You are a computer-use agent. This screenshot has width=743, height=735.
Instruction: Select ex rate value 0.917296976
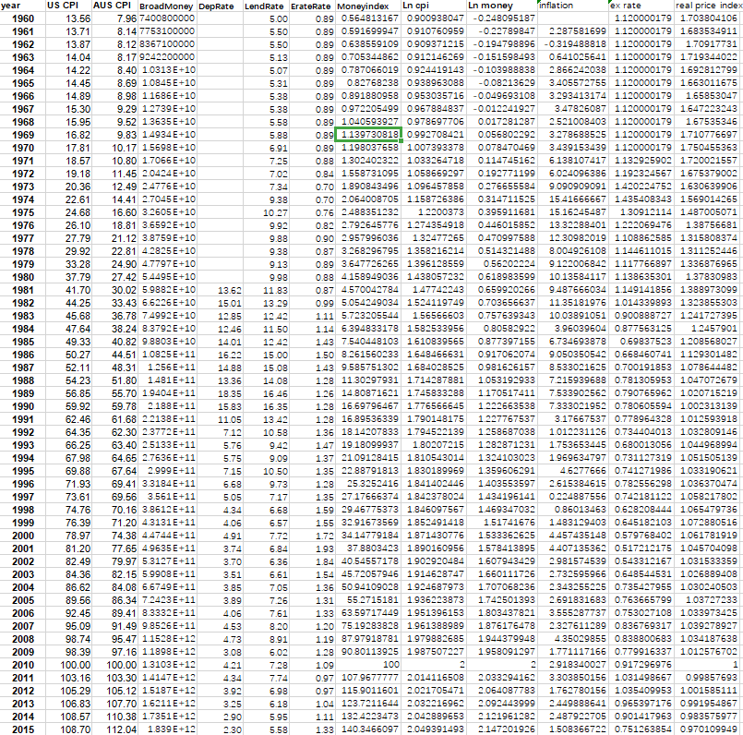(643, 665)
